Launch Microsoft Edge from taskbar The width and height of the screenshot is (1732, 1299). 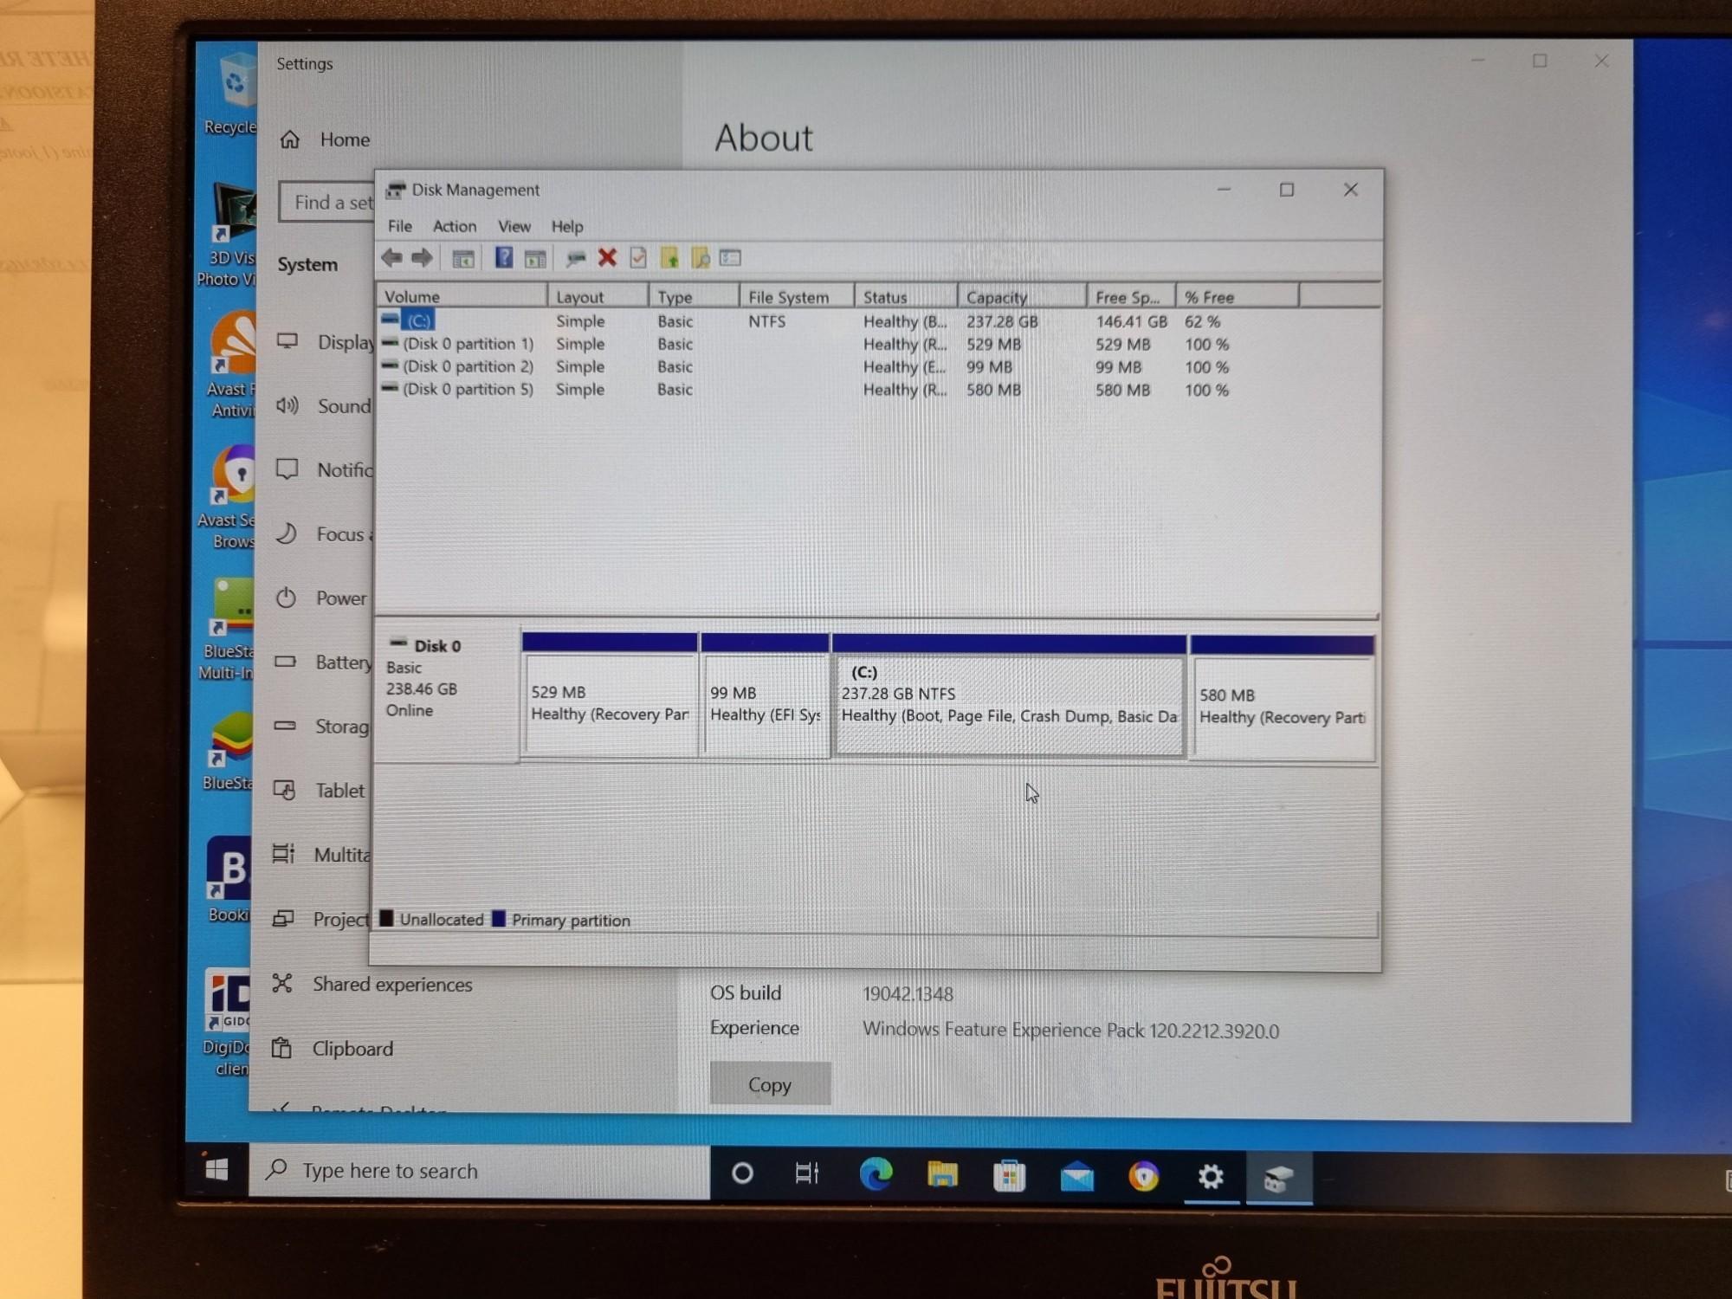876,1174
